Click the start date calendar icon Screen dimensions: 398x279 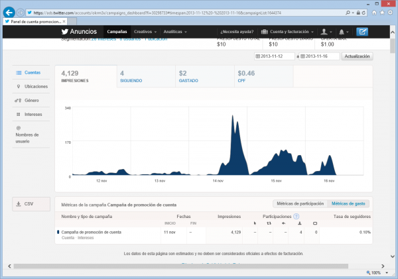[257, 56]
